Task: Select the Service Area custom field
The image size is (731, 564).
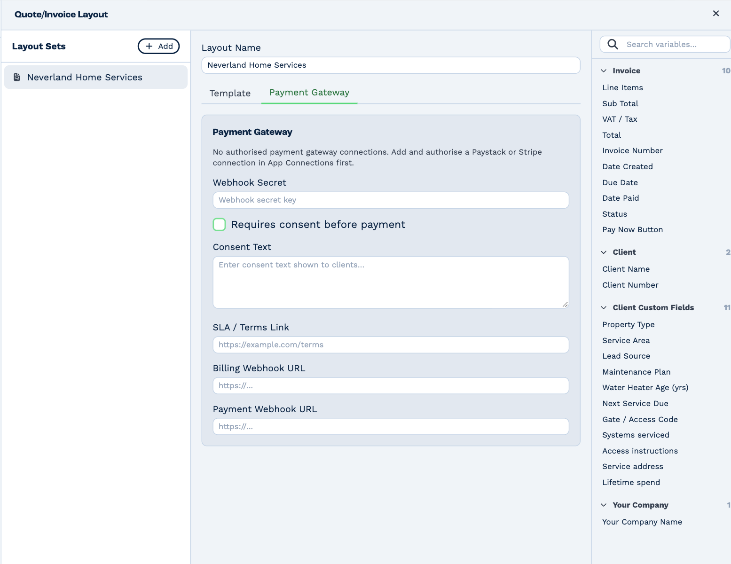Action: [x=626, y=340]
